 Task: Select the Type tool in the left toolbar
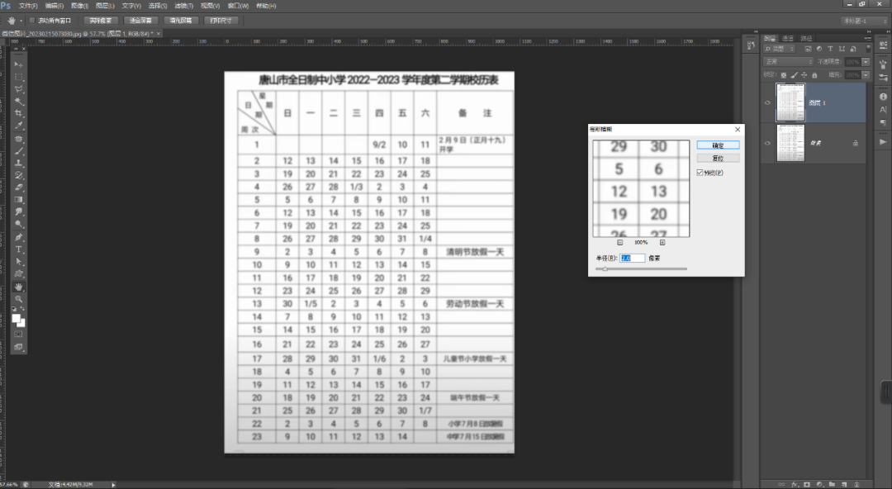point(19,249)
